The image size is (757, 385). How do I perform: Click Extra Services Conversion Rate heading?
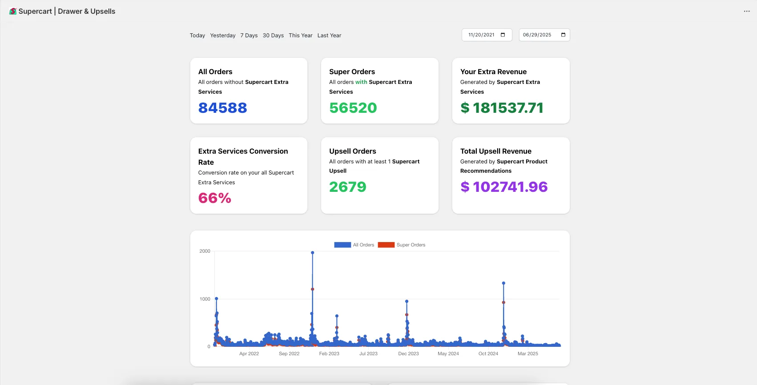click(x=243, y=157)
